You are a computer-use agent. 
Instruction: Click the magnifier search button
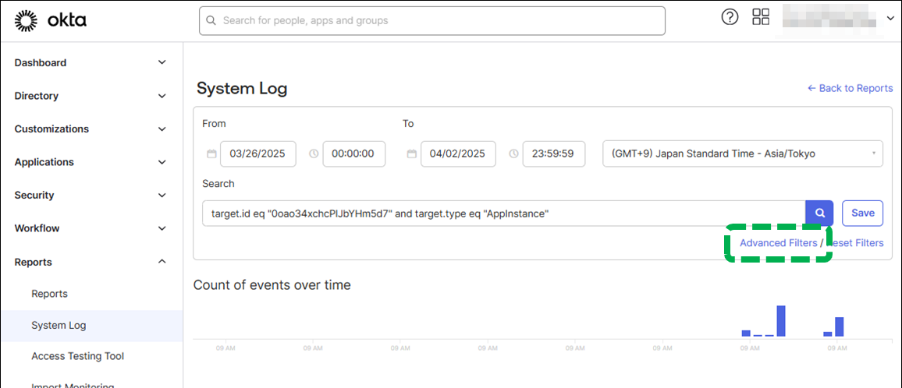click(819, 213)
